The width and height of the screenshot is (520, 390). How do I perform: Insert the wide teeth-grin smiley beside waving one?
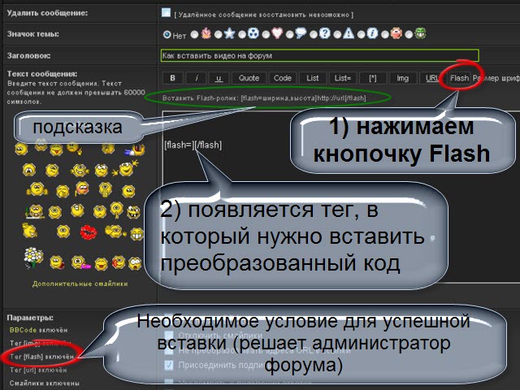[137, 234]
